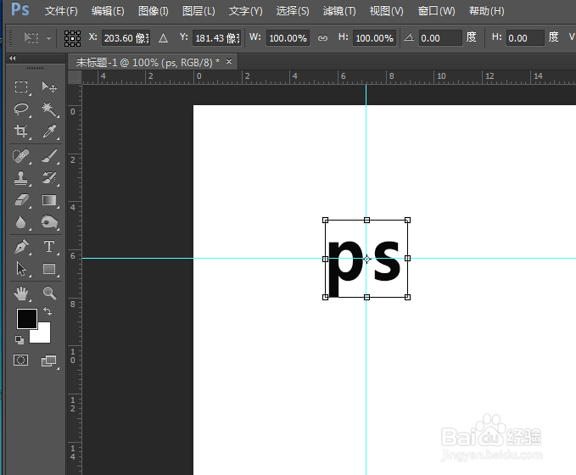This screenshot has height=475, width=576.
Task: Select the Eyedropper tool
Action: point(49,131)
